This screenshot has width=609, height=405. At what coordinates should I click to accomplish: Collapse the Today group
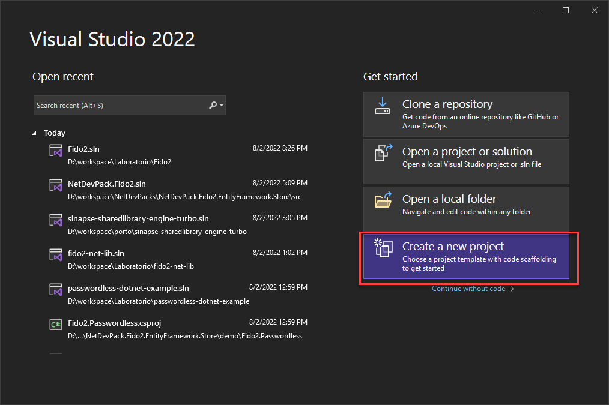click(x=35, y=133)
